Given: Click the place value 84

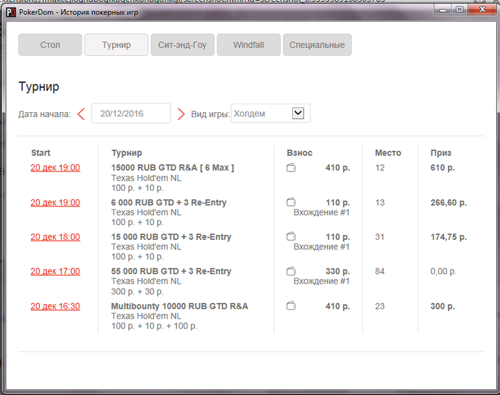Looking at the screenshot, I should pos(379,271).
